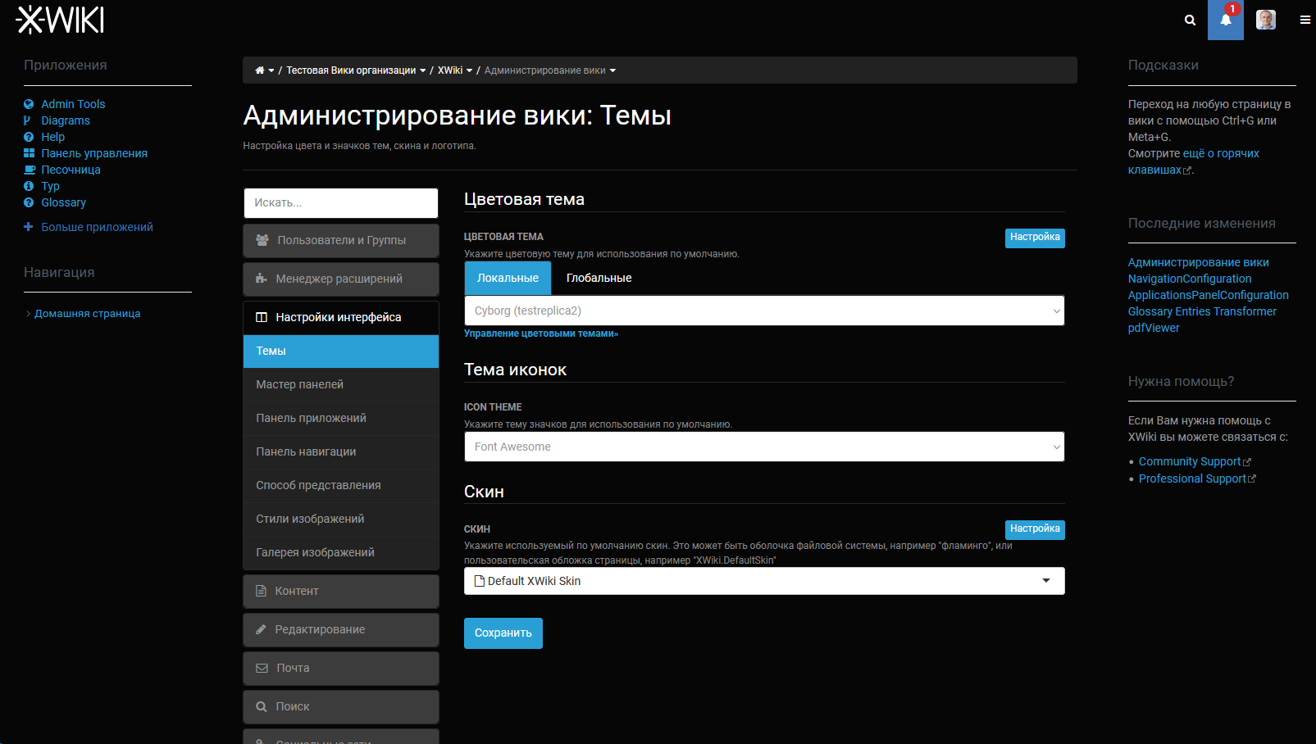
Task: Open Glossary Entries Transformer recent change
Action: tap(1202, 311)
